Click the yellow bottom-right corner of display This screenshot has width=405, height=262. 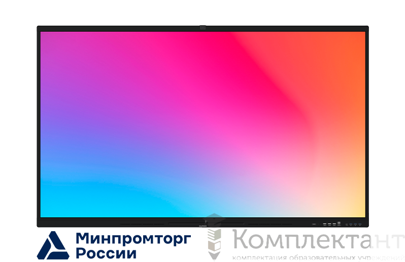[357, 211]
